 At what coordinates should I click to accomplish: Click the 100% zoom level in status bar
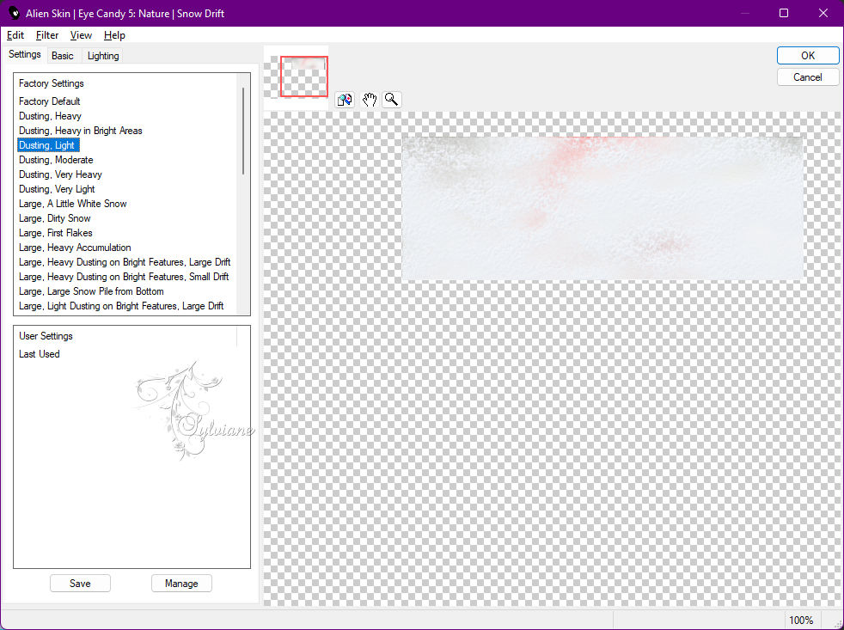[800, 620]
